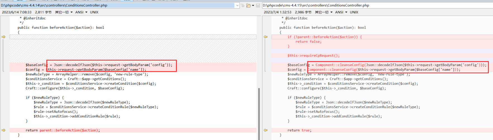Click the swap/previous arrow beside left path
Screen dimensions: 493x140
(242, 5)
